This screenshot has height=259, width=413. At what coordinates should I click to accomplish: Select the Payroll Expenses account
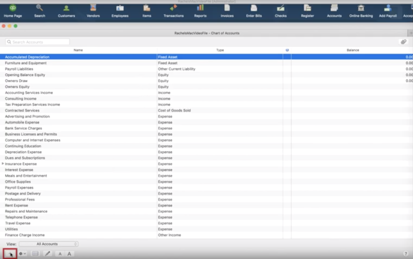pos(206,187)
